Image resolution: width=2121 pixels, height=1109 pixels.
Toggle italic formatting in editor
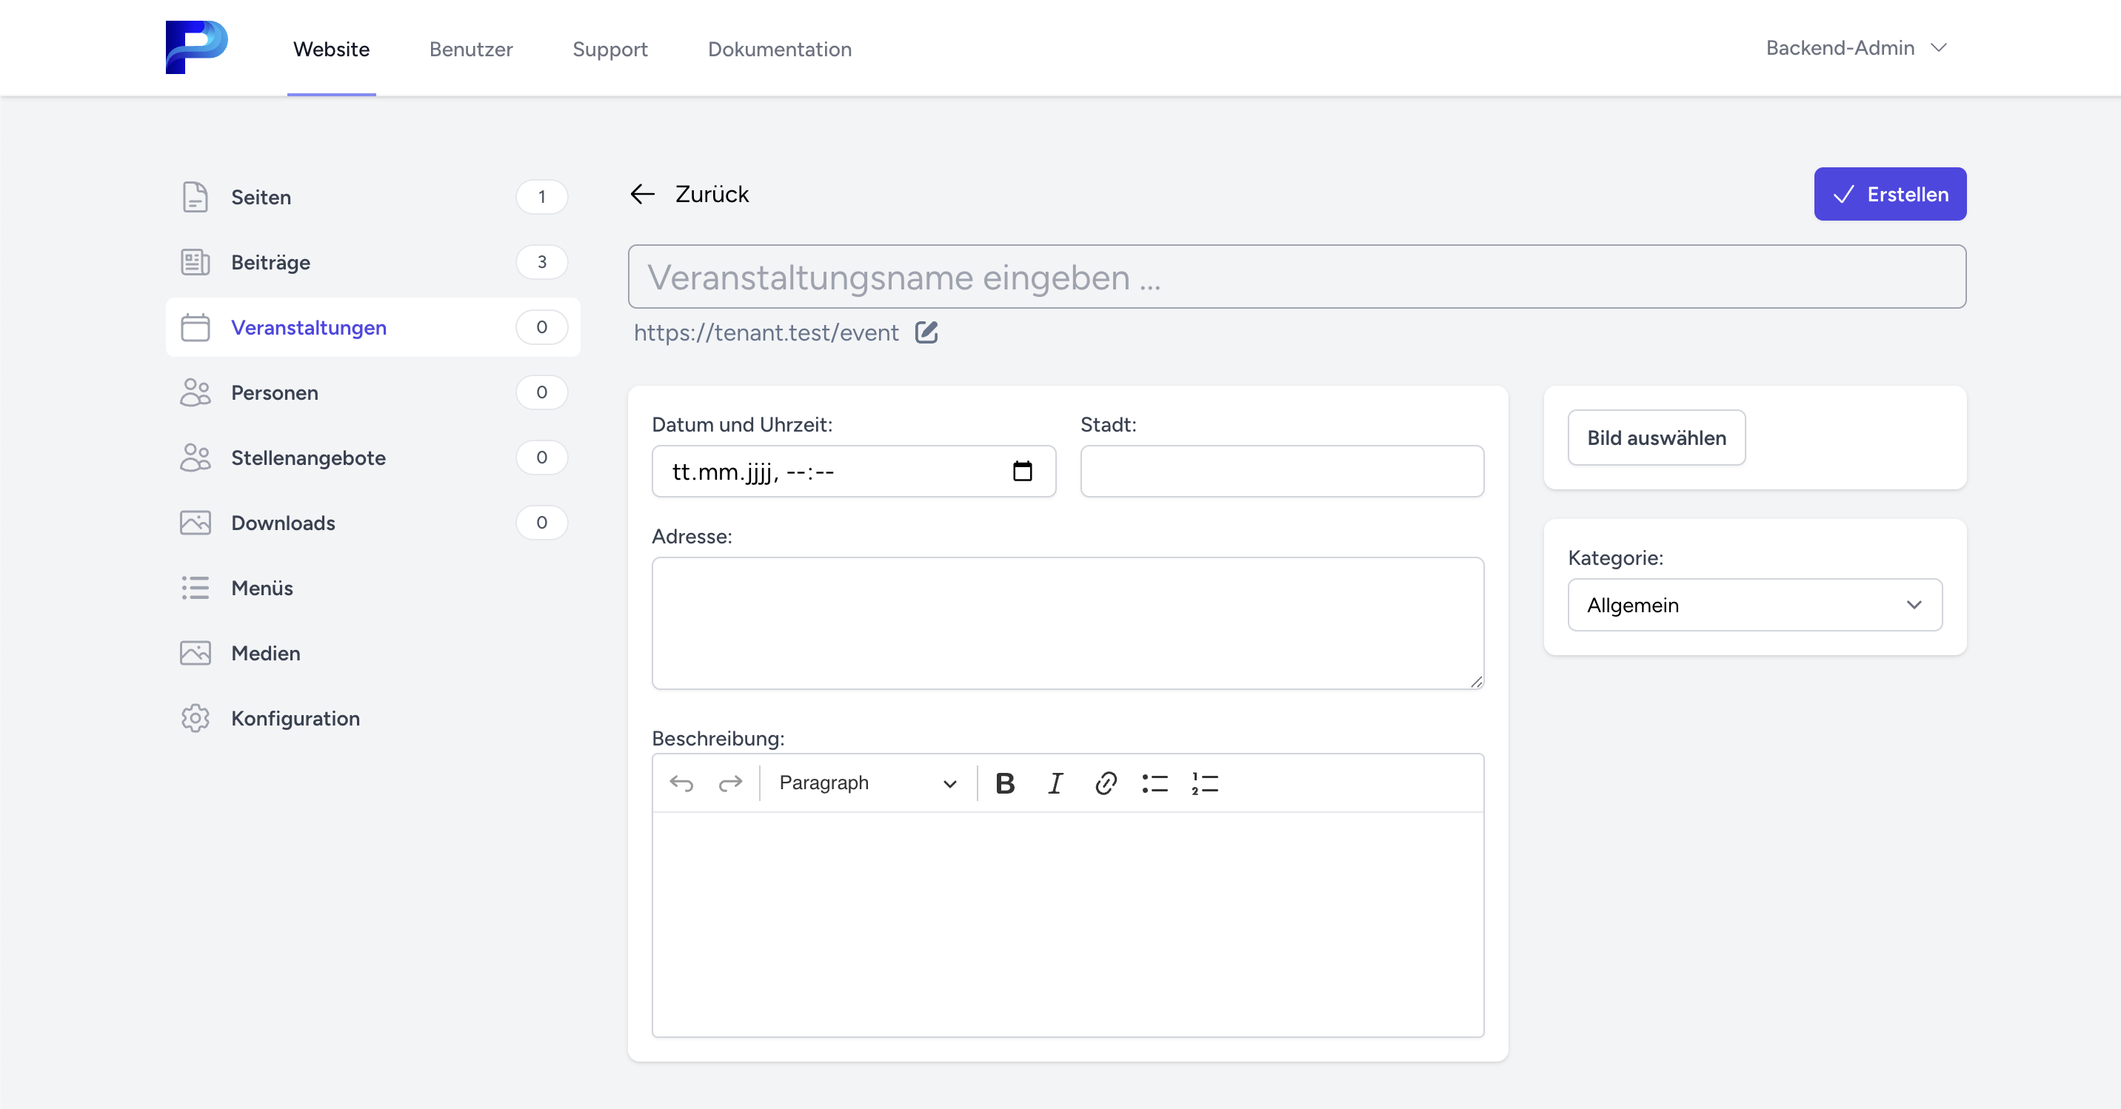coord(1055,783)
